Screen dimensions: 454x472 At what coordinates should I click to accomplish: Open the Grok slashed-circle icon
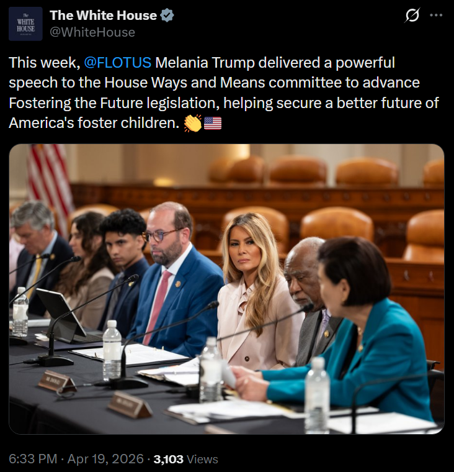point(412,15)
